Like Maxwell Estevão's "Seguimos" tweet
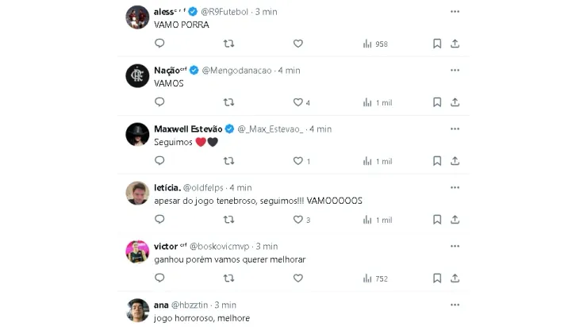The image size is (587, 330). click(298, 161)
